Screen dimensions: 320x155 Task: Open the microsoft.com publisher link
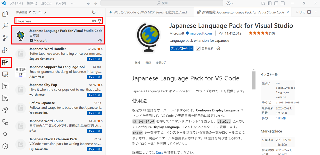pyautogui.click(x=201, y=33)
